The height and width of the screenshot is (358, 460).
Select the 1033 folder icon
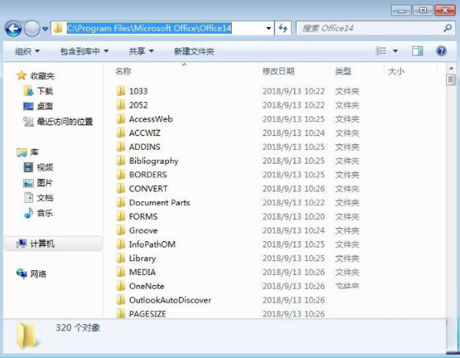tap(121, 91)
